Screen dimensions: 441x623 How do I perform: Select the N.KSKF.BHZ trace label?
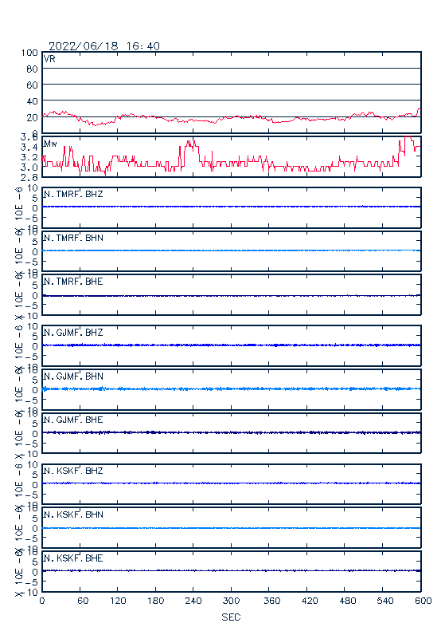(73, 471)
